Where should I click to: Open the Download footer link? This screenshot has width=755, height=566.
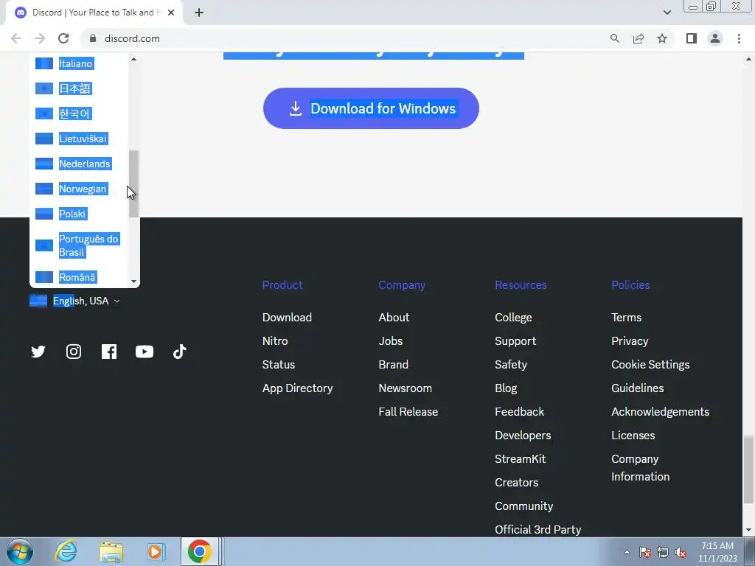(287, 318)
